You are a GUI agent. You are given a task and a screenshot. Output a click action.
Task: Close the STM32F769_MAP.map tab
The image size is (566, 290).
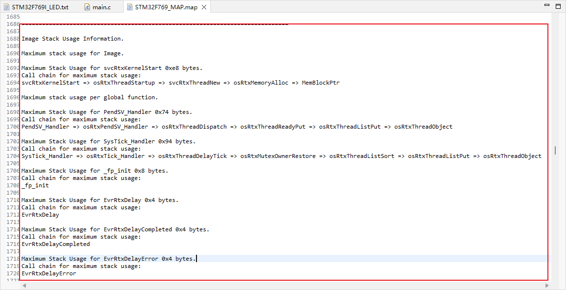204,7
